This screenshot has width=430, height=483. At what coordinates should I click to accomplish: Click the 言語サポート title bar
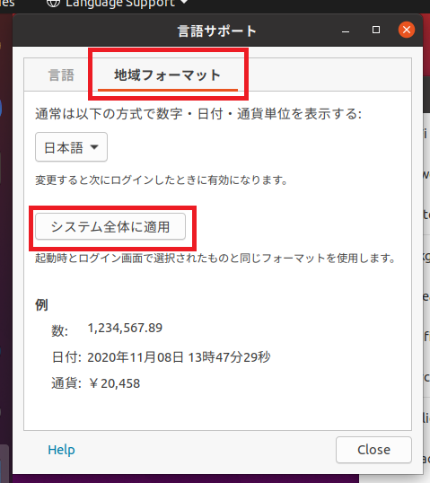pyautogui.click(x=217, y=31)
